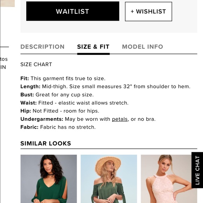
Task: Click the Fit true to size line
Action: (63, 78)
